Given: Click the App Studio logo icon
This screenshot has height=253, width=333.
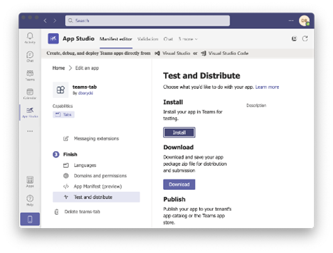Looking at the screenshot, I should click(x=53, y=39).
